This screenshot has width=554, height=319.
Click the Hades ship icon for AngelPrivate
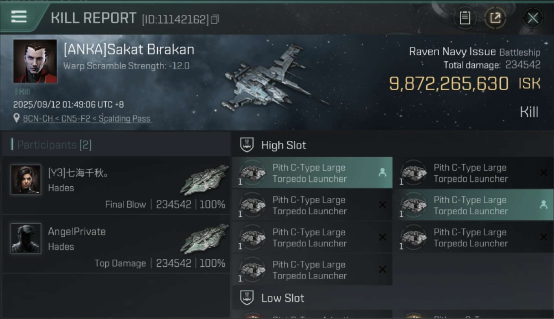coord(205,239)
